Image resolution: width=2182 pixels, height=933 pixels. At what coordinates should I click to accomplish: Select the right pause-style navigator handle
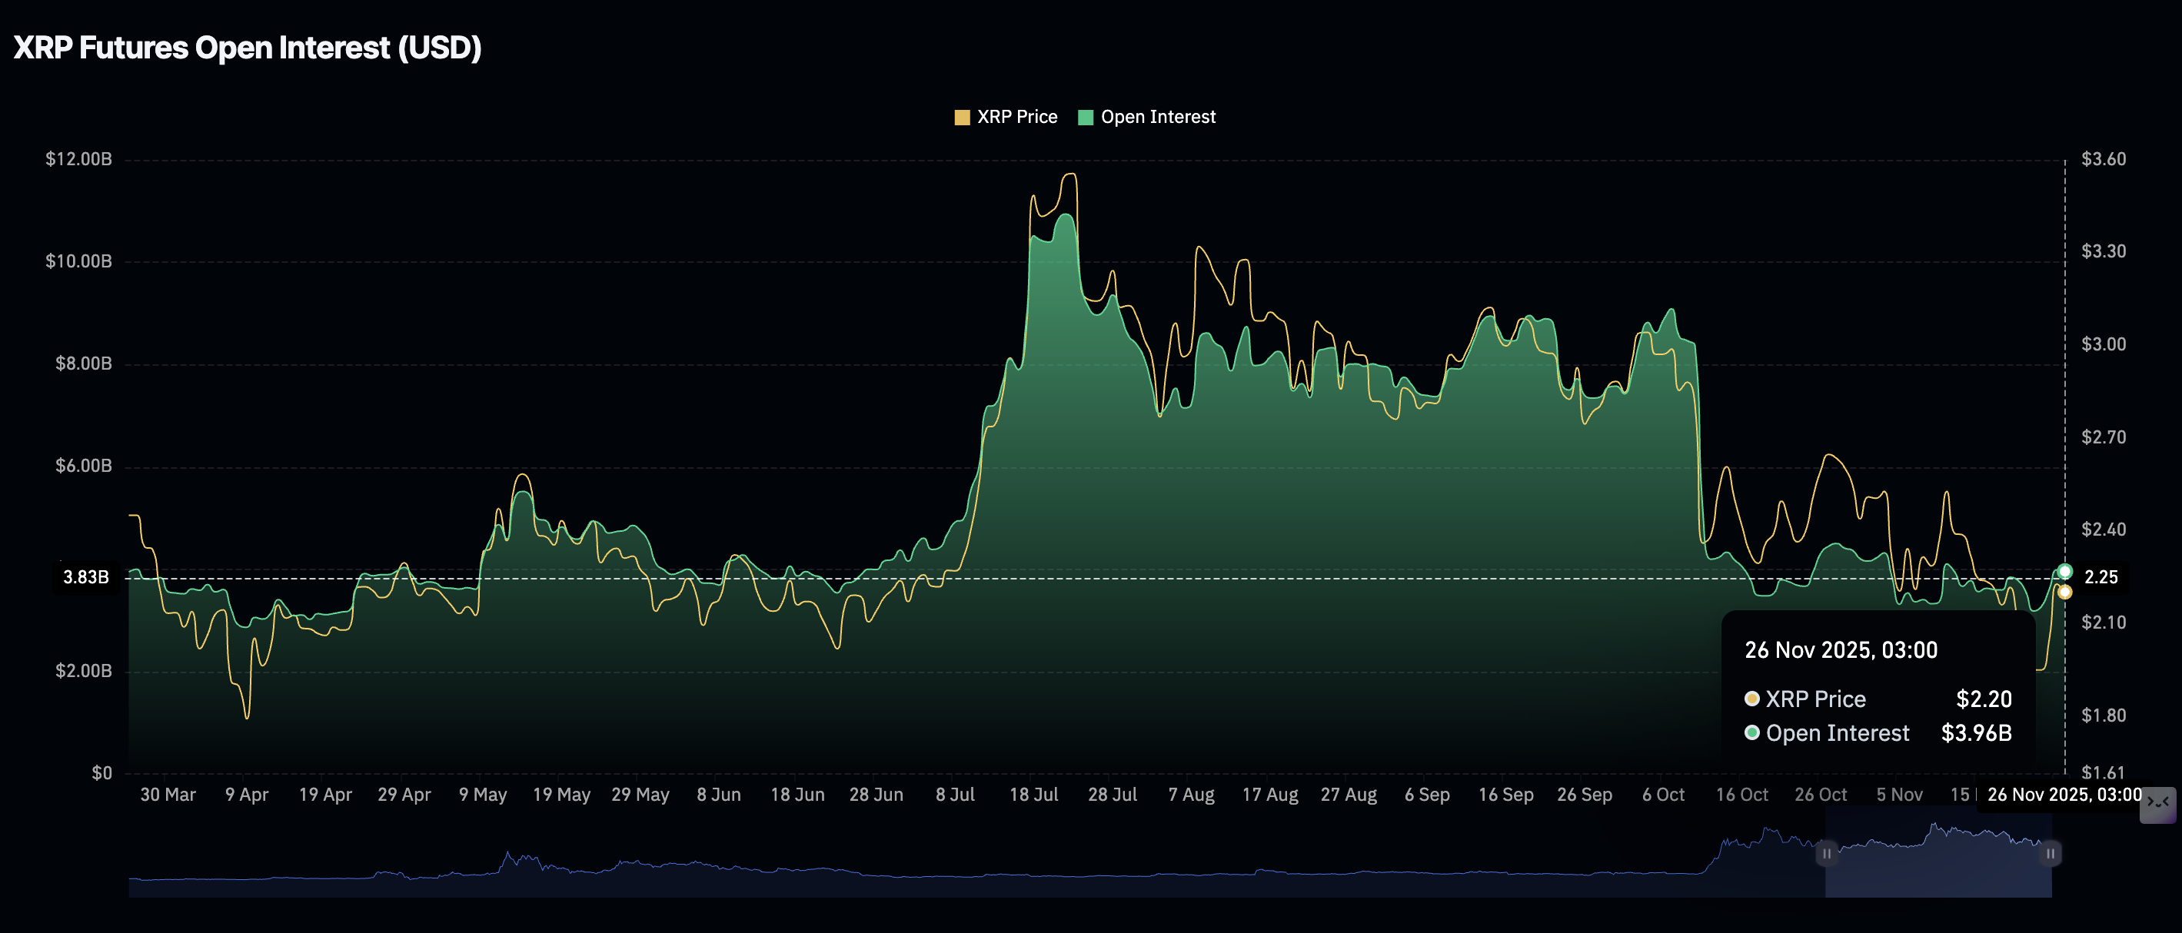pos(2051,855)
